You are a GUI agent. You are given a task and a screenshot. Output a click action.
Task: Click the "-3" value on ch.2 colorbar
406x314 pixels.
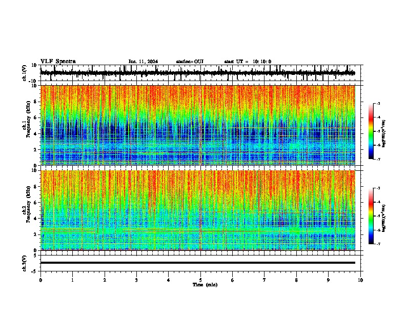[x=378, y=188]
